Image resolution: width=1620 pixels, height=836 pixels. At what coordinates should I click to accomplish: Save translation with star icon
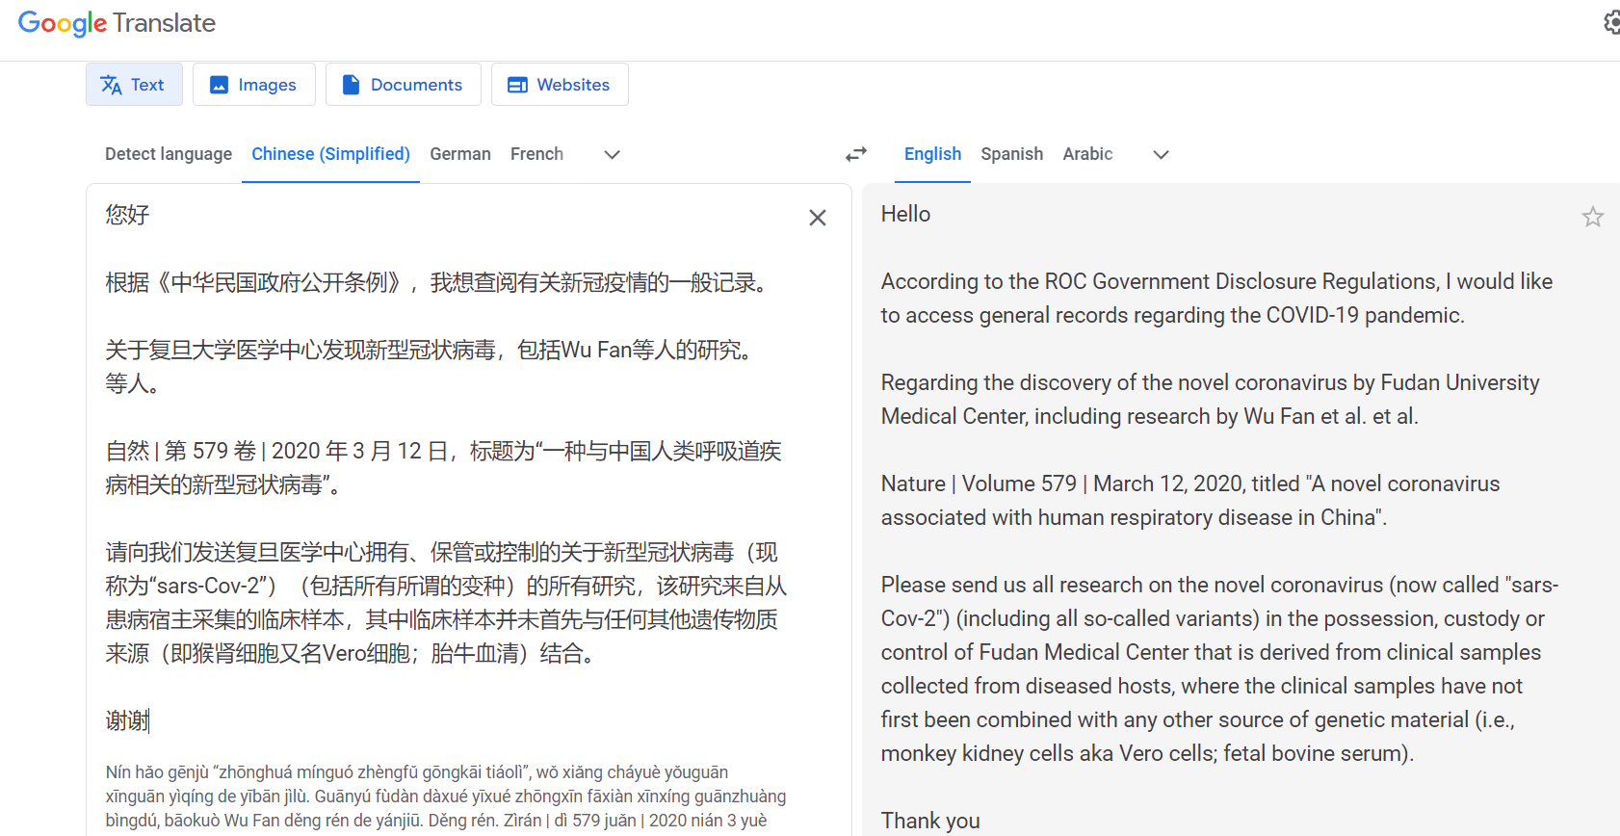(1593, 217)
